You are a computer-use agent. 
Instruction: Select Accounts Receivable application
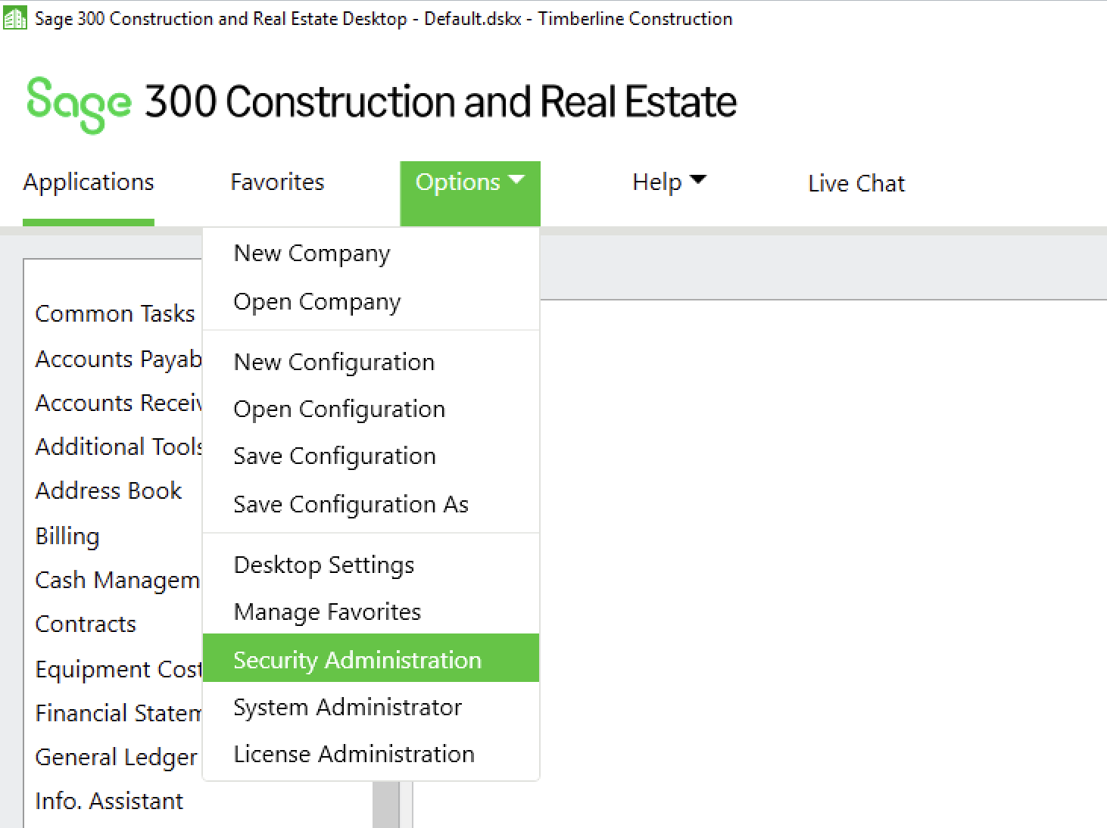point(118,403)
